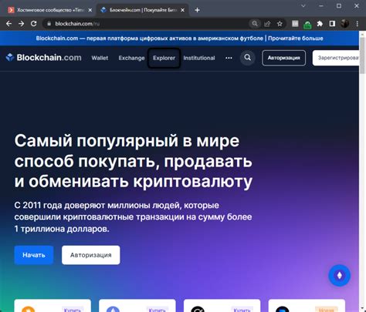Click the padlock site info icon
Viewport: 366px width, 312px height.
point(49,24)
